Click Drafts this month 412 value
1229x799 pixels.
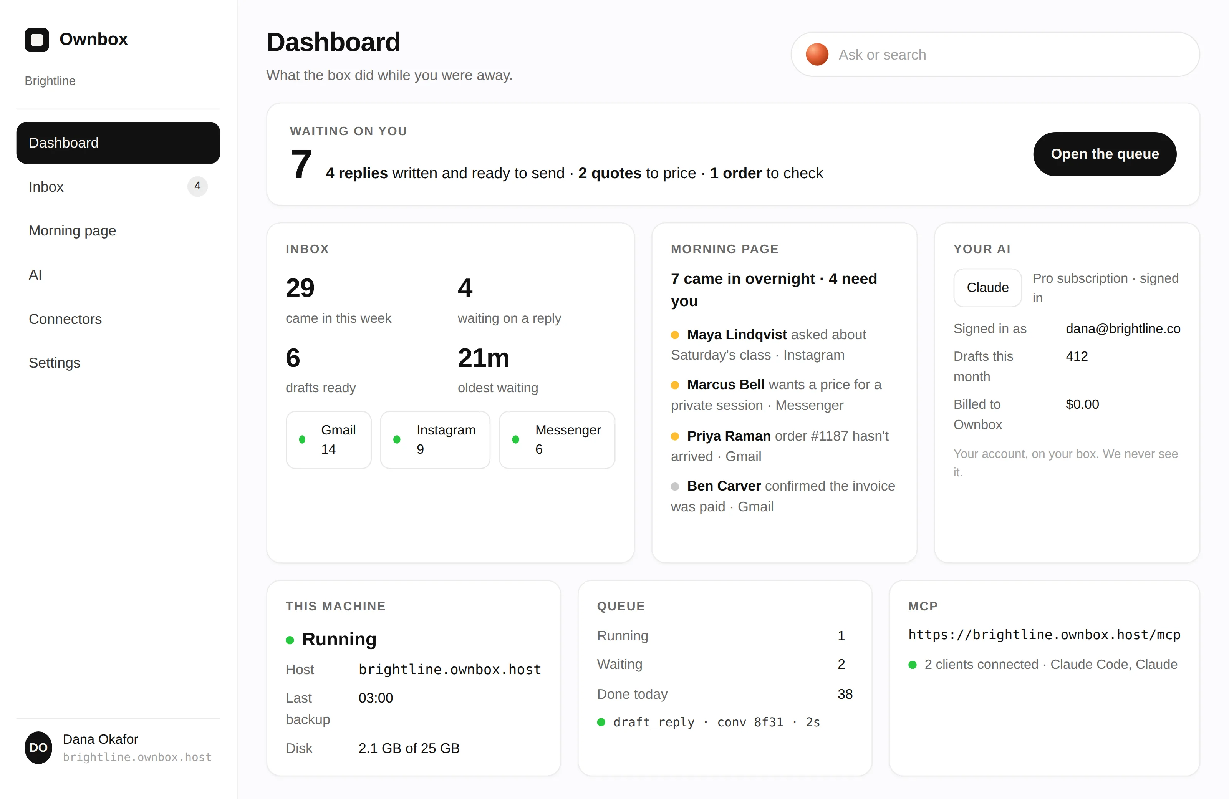click(1077, 356)
